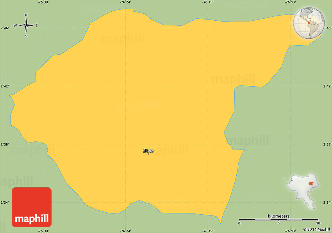The image size is (332, 233).
Task: Click the grey region inset map
Action: (302, 191)
